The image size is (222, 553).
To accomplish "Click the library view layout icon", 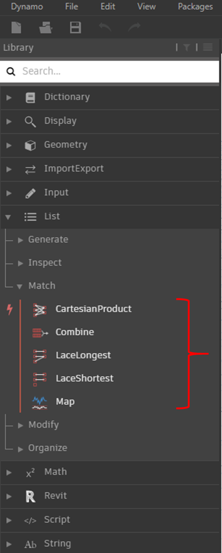I will [208, 47].
